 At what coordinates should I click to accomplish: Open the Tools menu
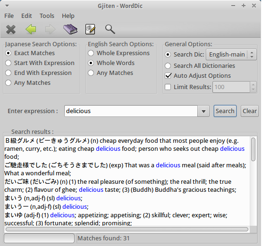pyautogui.click(x=47, y=16)
